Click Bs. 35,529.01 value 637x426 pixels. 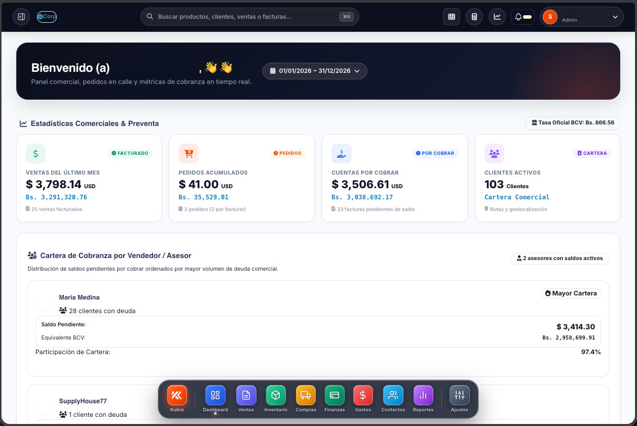[x=204, y=197]
